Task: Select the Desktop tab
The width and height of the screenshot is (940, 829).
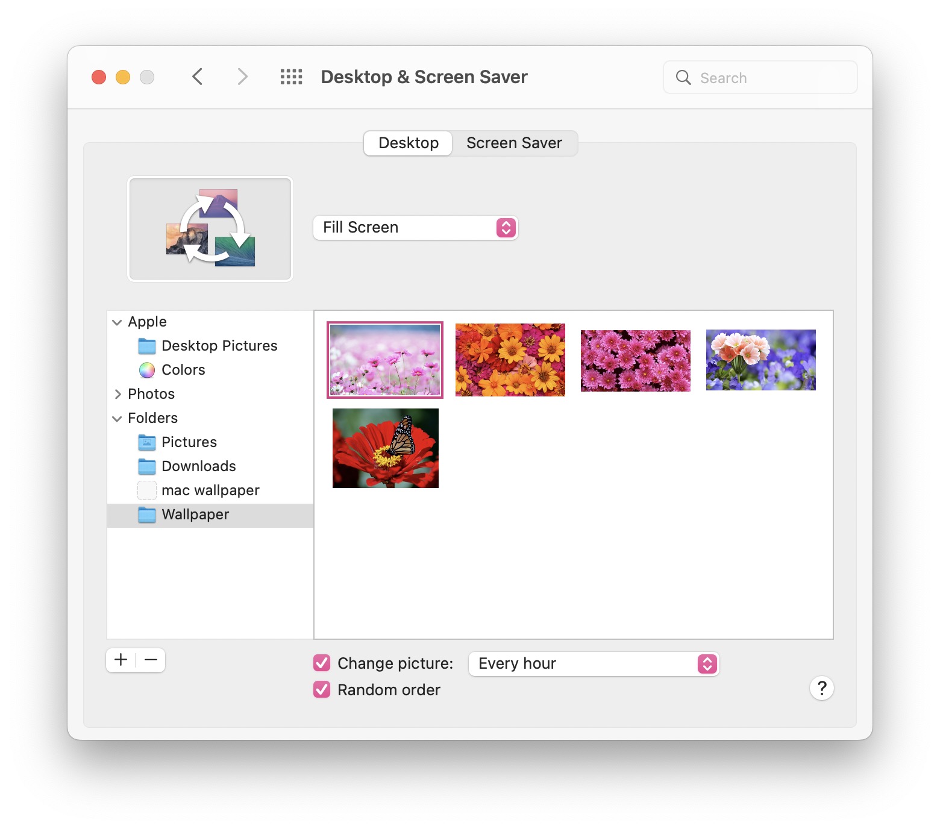Action: tap(408, 143)
